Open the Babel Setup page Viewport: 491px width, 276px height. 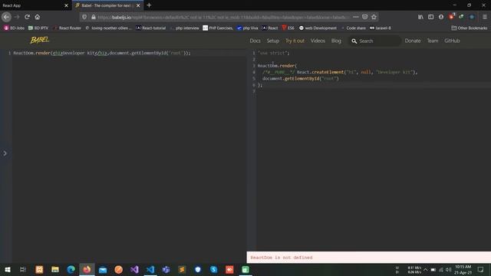[x=273, y=41]
